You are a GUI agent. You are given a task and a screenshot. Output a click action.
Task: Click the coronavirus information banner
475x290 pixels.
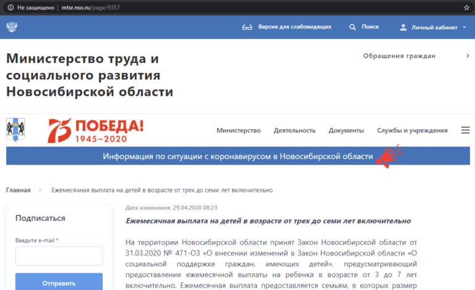pyautogui.click(x=237, y=156)
